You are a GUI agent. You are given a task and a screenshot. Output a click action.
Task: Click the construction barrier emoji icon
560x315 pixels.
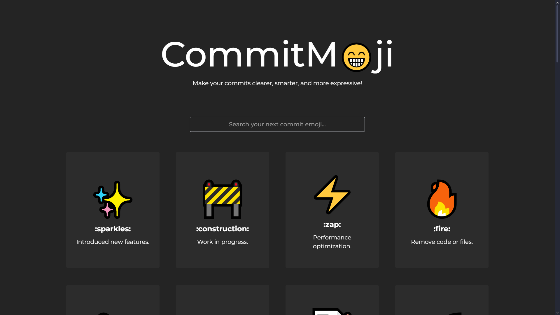pyautogui.click(x=223, y=199)
